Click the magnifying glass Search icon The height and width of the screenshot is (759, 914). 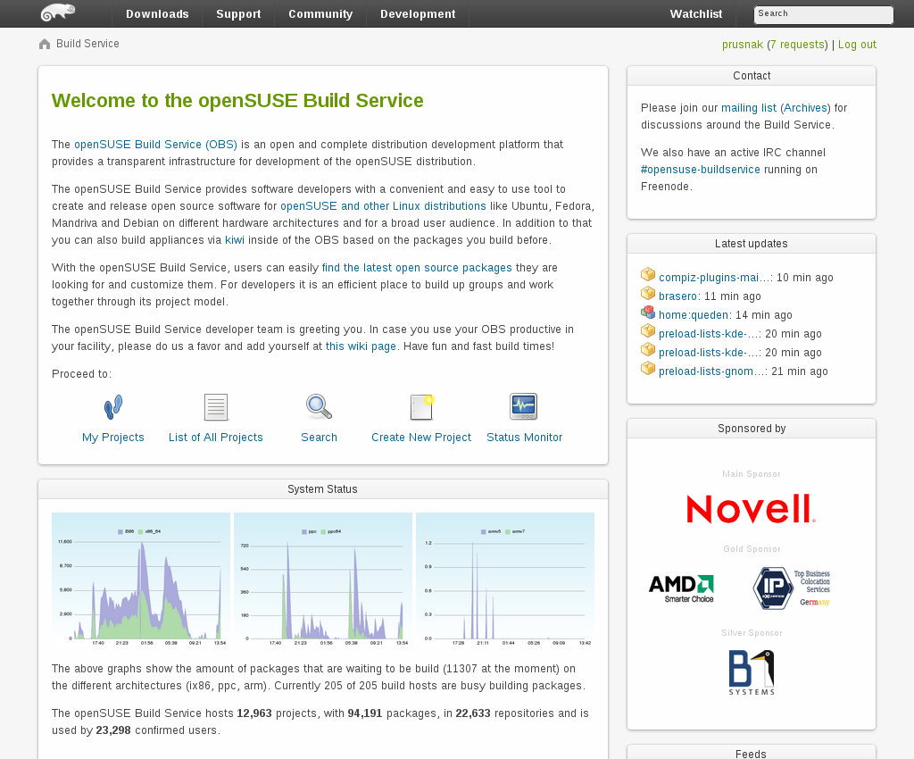pyautogui.click(x=319, y=407)
